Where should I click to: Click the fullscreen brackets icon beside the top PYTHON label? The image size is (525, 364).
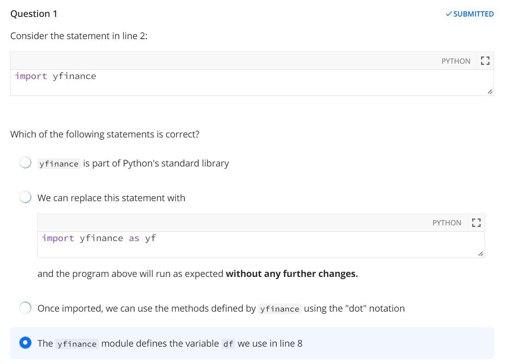pyautogui.click(x=485, y=60)
